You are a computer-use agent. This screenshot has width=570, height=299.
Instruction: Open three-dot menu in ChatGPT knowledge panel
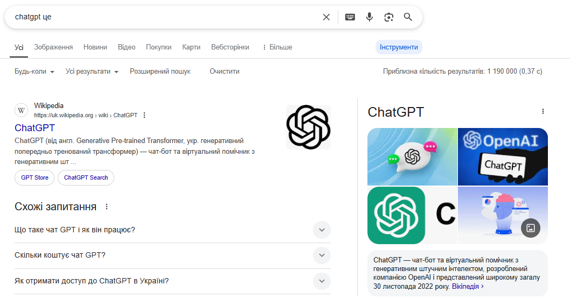click(543, 111)
